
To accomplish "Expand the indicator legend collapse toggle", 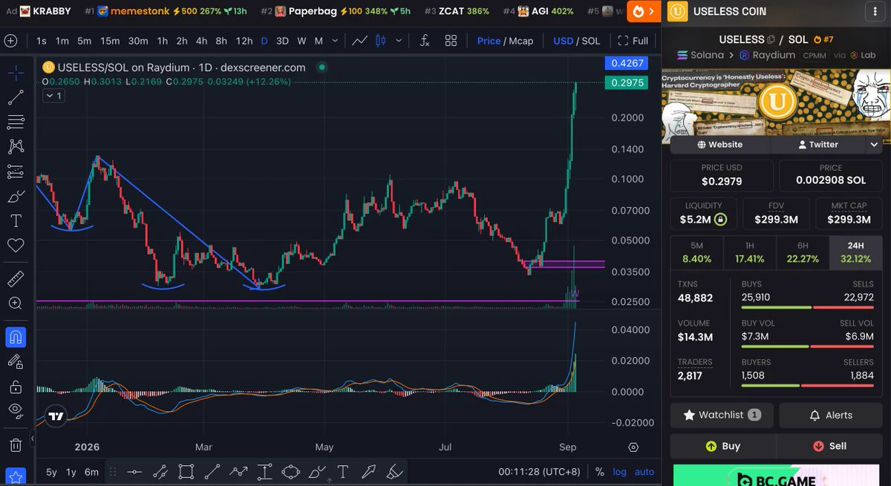I will pyautogui.click(x=53, y=96).
